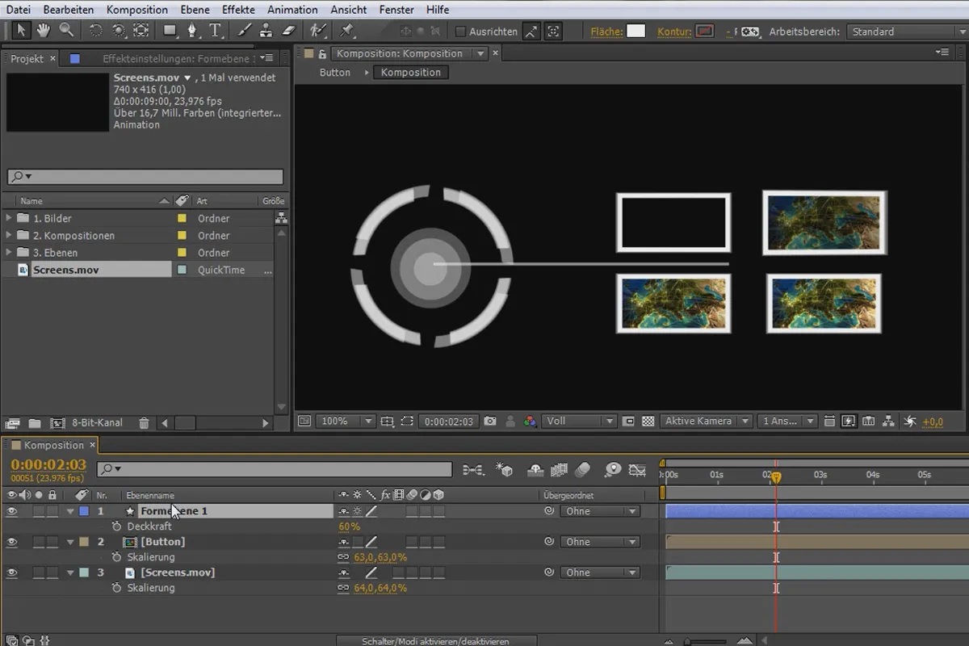Image resolution: width=969 pixels, height=646 pixels.
Task: Select the Rectangle shape tool
Action: pos(170,31)
